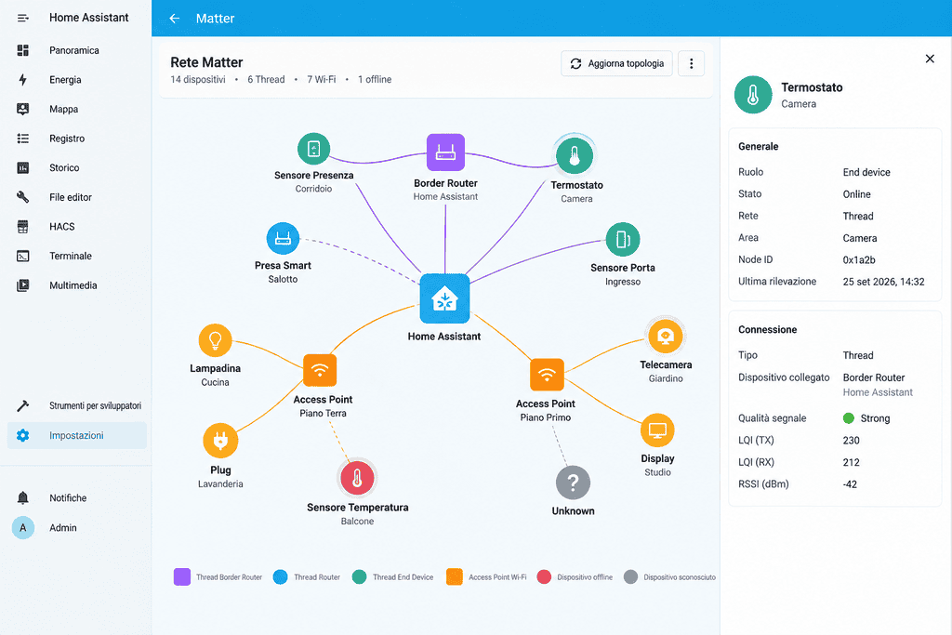Click the "25 set 2026, 14:32" timestamp

click(x=883, y=282)
